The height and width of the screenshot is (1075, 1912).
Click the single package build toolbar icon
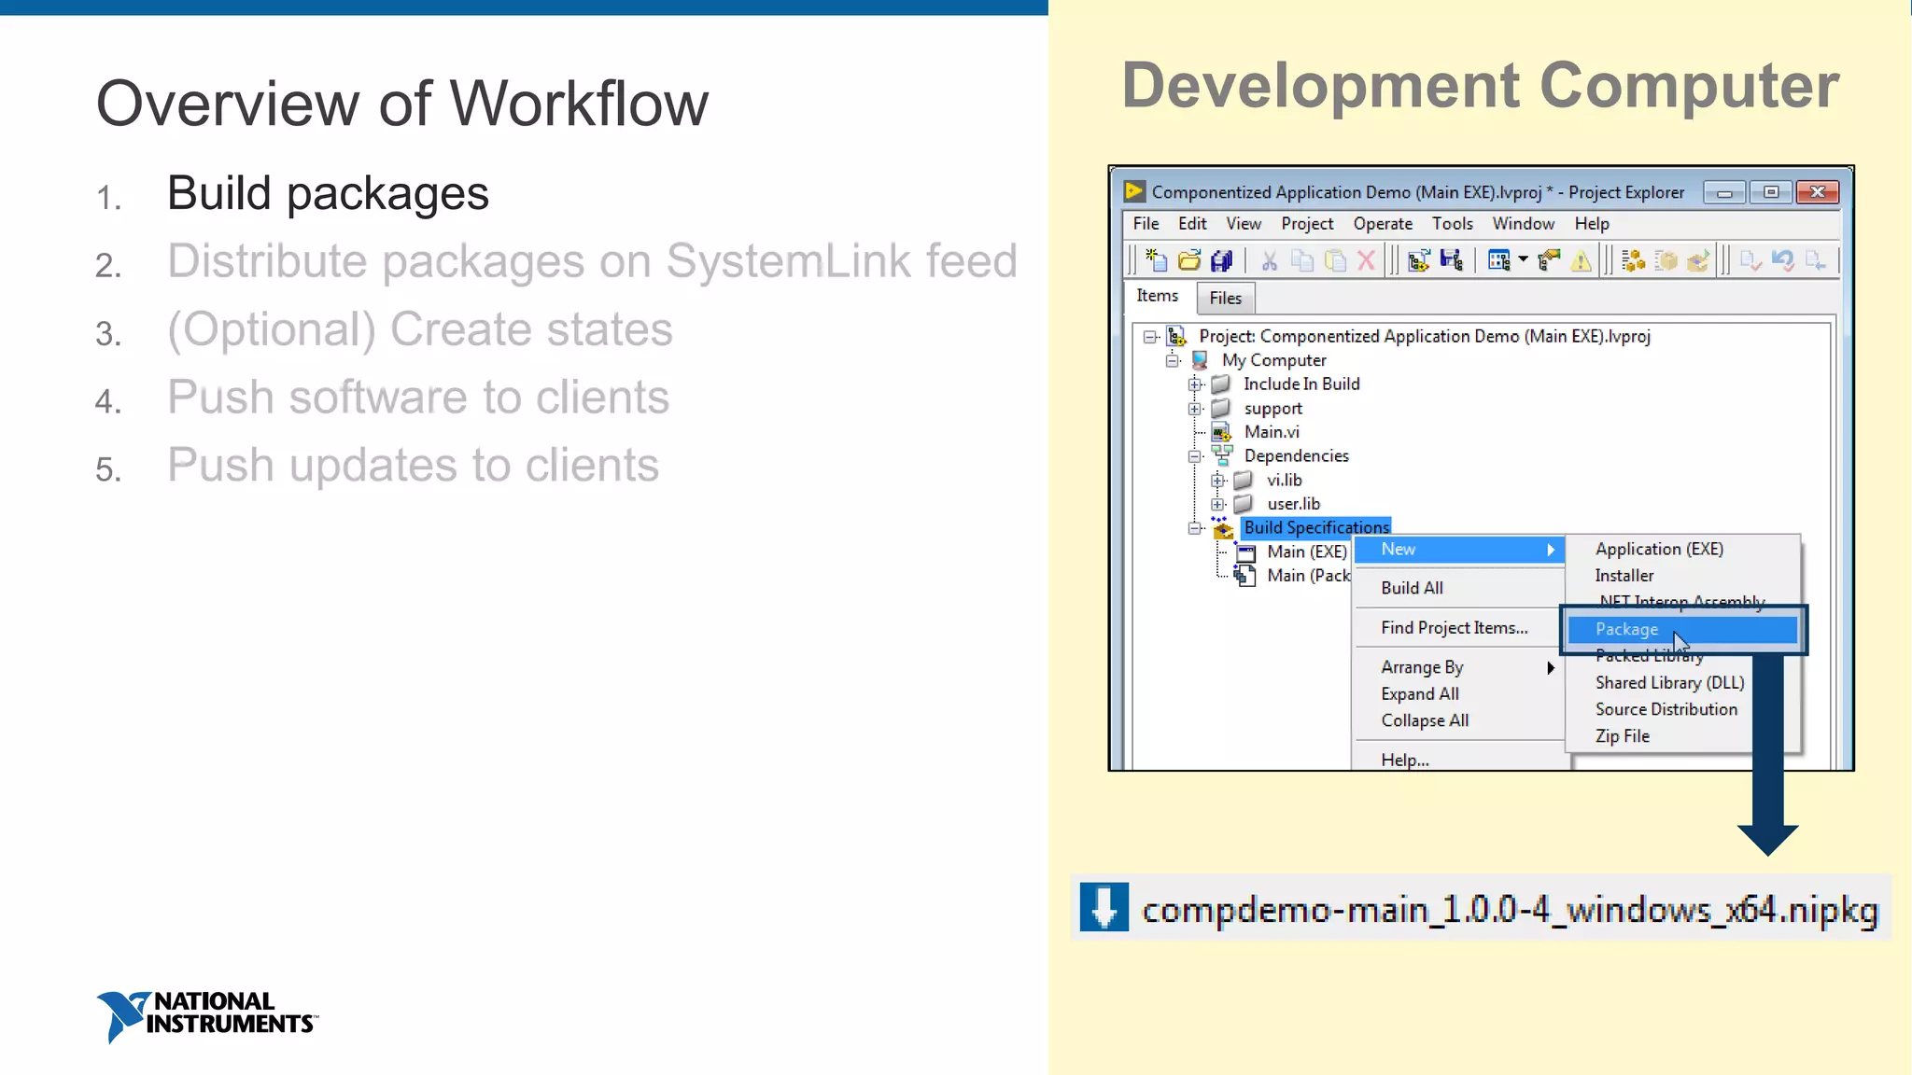click(x=1666, y=260)
